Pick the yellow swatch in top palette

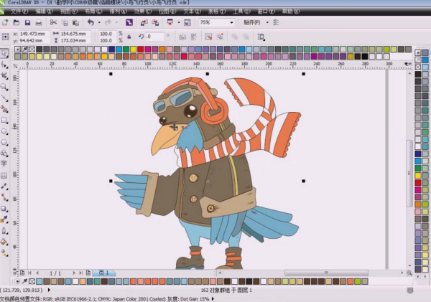[x=133, y=49]
